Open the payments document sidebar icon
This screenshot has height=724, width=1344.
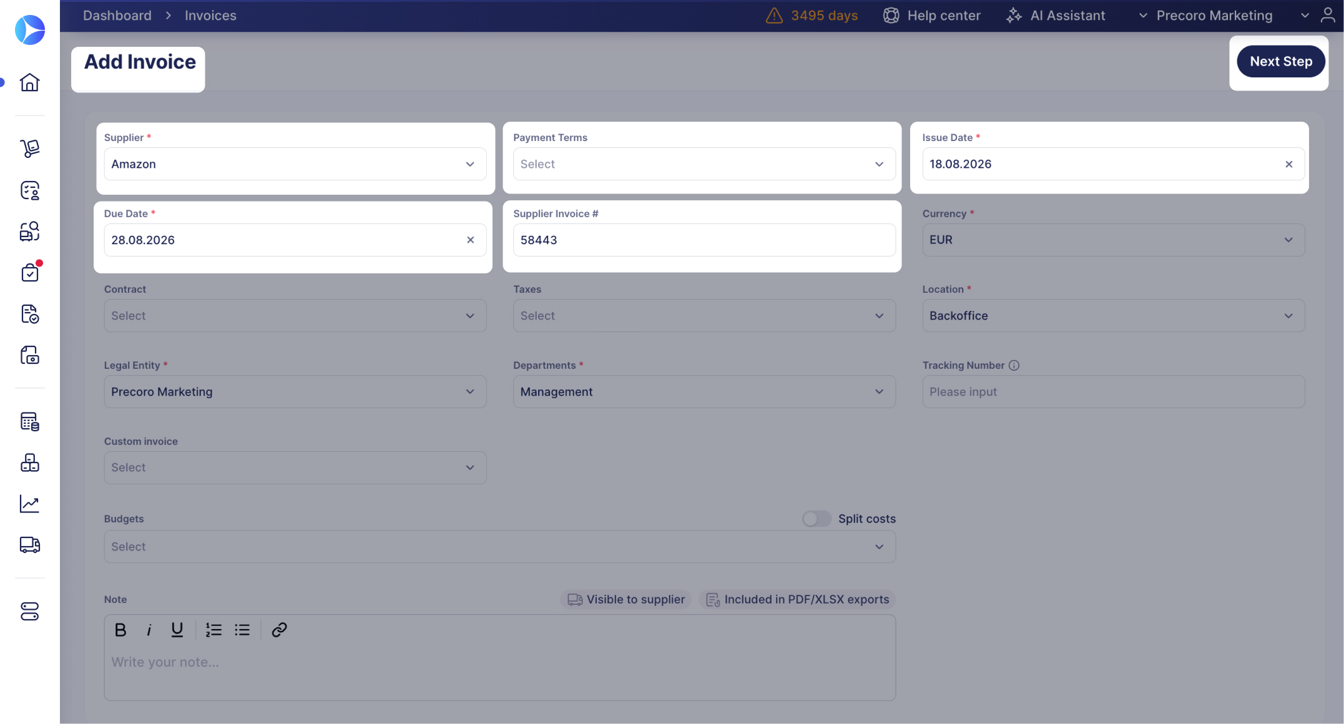coord(29,355)
